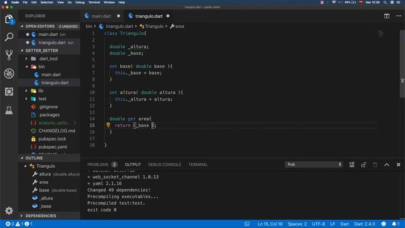Open the editor More Actions menu
Image resolution: width=405 pixels, height=228 pixels.
(399, 16)
